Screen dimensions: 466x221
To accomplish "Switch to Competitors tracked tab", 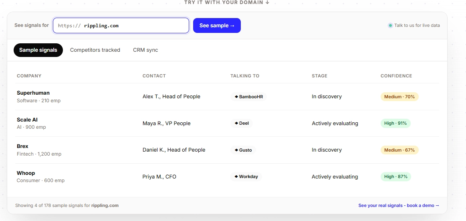I will 95,50.
